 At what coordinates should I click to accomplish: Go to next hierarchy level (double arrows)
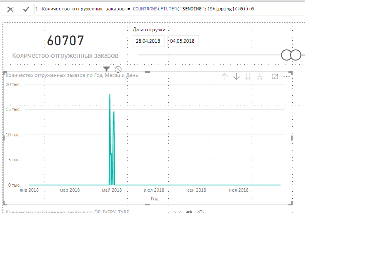248,76
